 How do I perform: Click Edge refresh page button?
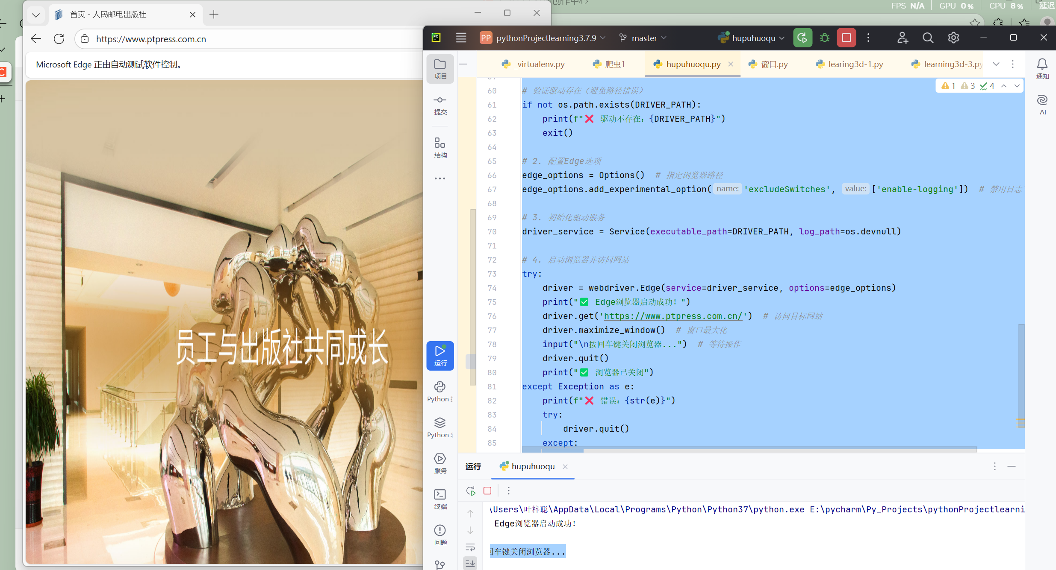click(x=59, y=39)
